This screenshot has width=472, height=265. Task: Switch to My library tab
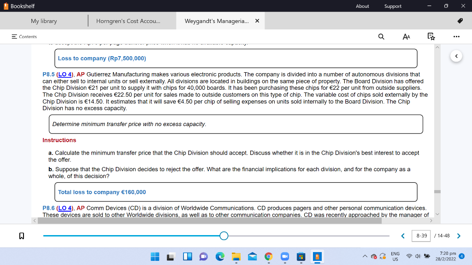[x=44, y=21]
